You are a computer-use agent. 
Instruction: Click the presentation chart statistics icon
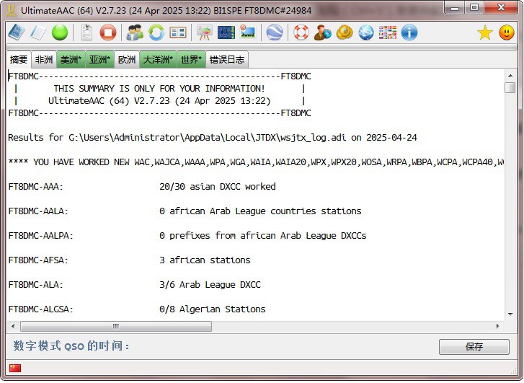click(205, 32)
